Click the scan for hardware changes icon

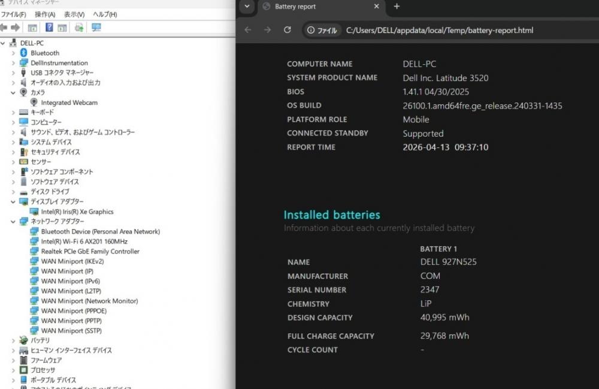(x=96, y=28)
